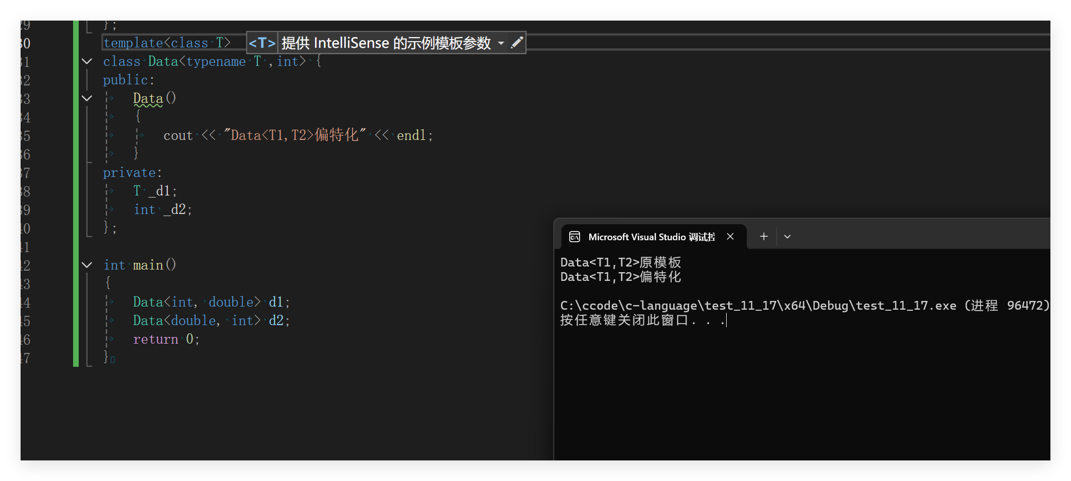Click the 'Data<int, double> d1;' line
Image resolution: width=1071 pixels, height=481 pixels.
click(x=212, y=302)
